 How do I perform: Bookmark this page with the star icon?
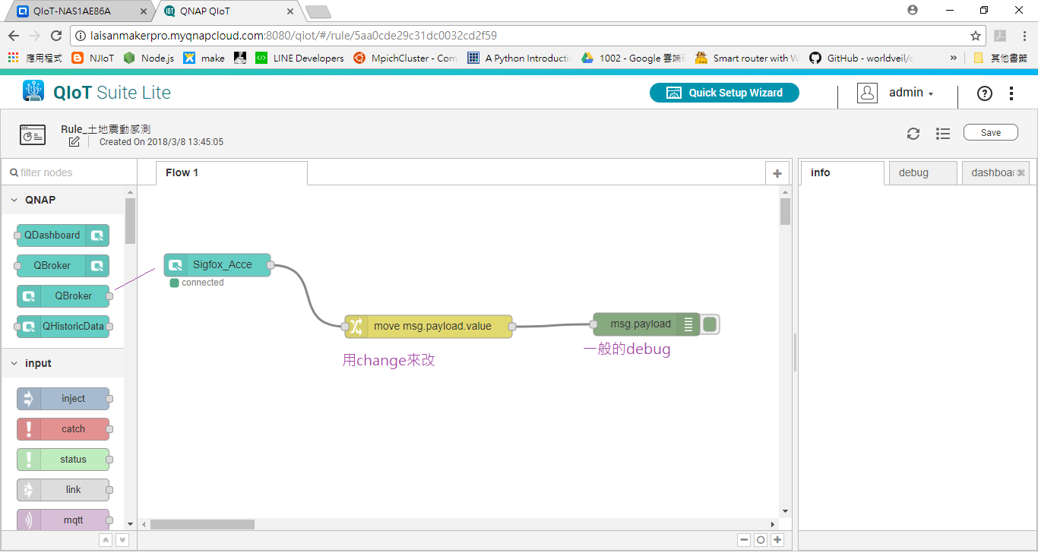pos(976,36)
